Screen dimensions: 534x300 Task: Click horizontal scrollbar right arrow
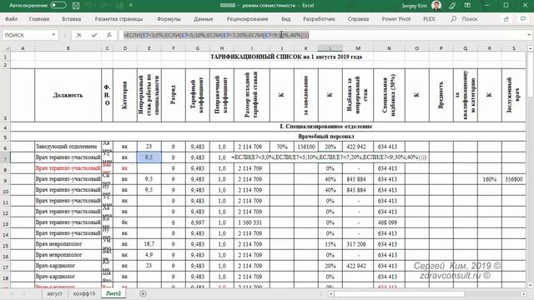(x=524, y=294)
